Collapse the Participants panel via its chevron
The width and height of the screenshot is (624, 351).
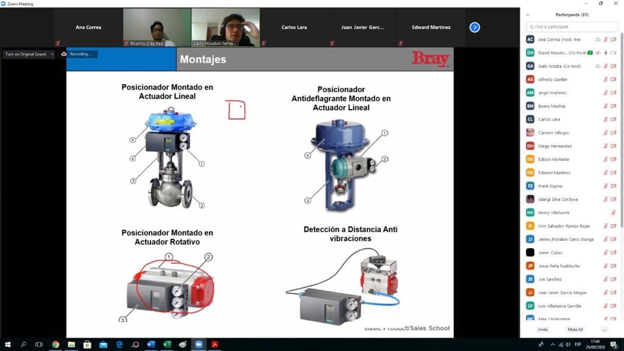(528, 15)
